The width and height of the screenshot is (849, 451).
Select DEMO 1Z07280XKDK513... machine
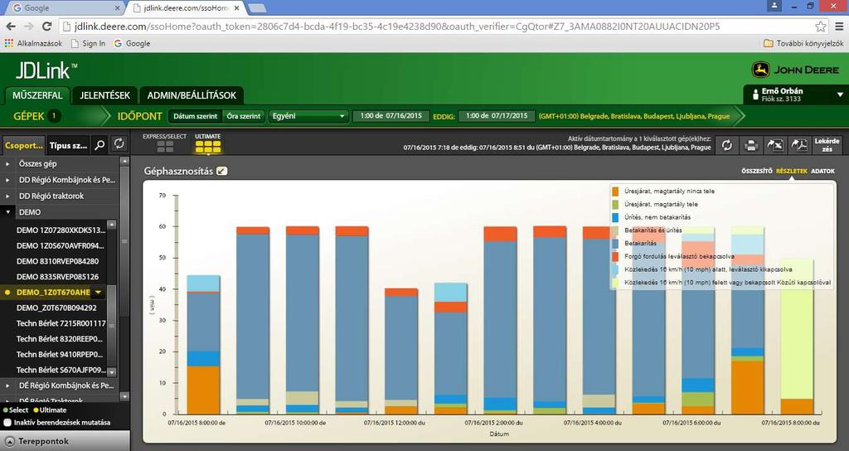pos(60,230)
